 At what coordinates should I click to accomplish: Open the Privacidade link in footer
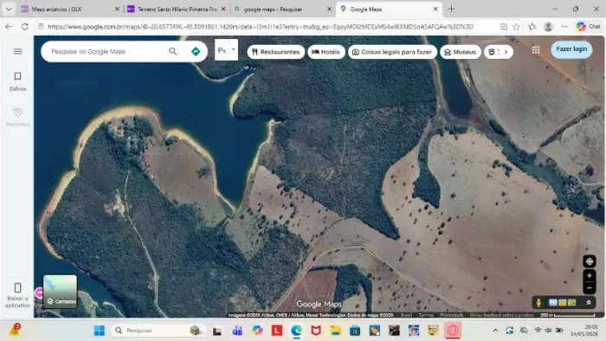[x=451, y=315]
